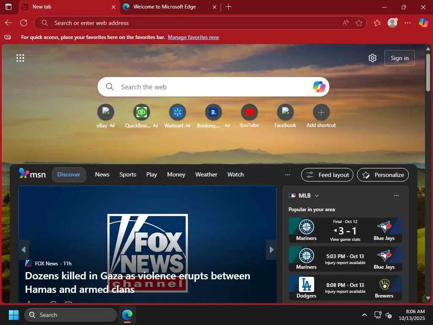Open the Walmart shortcut
Image resolution: width=433 pixels, height=325 pixels.
click(177, 116)
